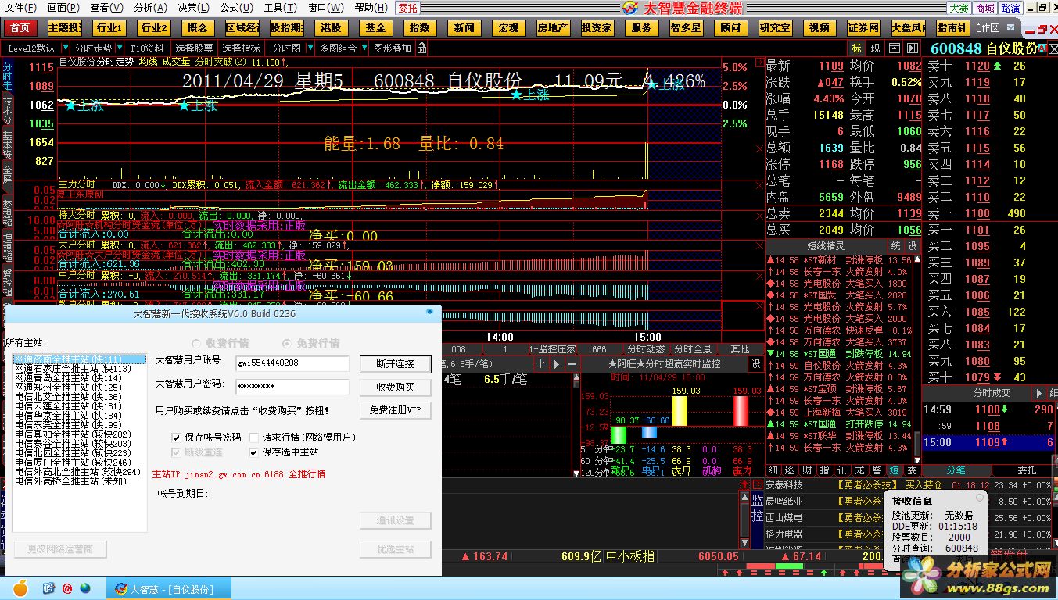Expand the 分时走势 dropdown arrow

119,48
